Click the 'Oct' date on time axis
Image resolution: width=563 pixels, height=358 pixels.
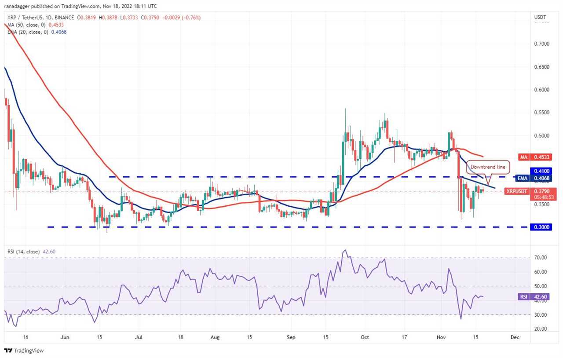pos(365,337)
